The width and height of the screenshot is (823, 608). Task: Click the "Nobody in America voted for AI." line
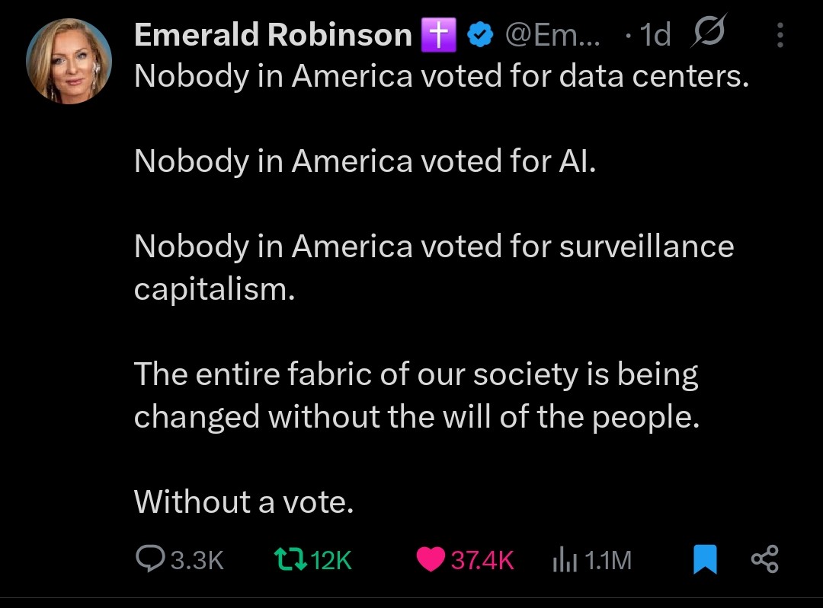click(x=365, y=161)
